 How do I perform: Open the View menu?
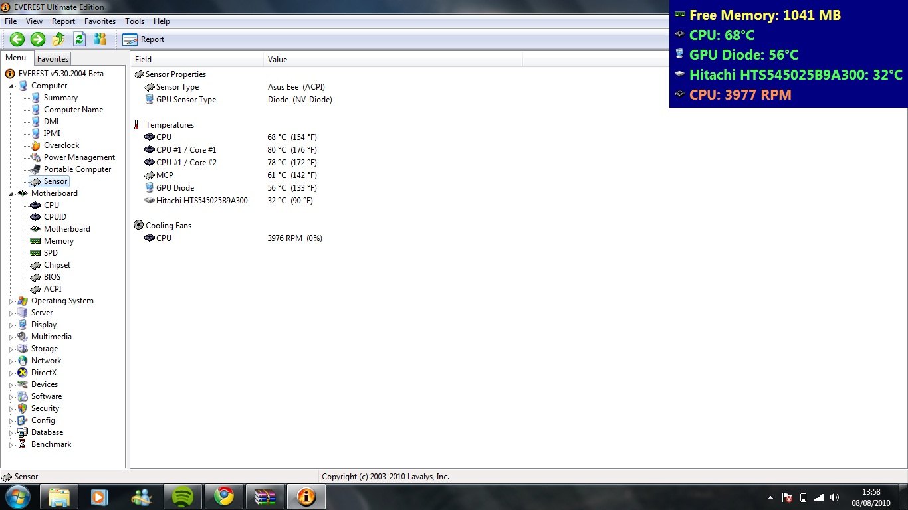34,21
